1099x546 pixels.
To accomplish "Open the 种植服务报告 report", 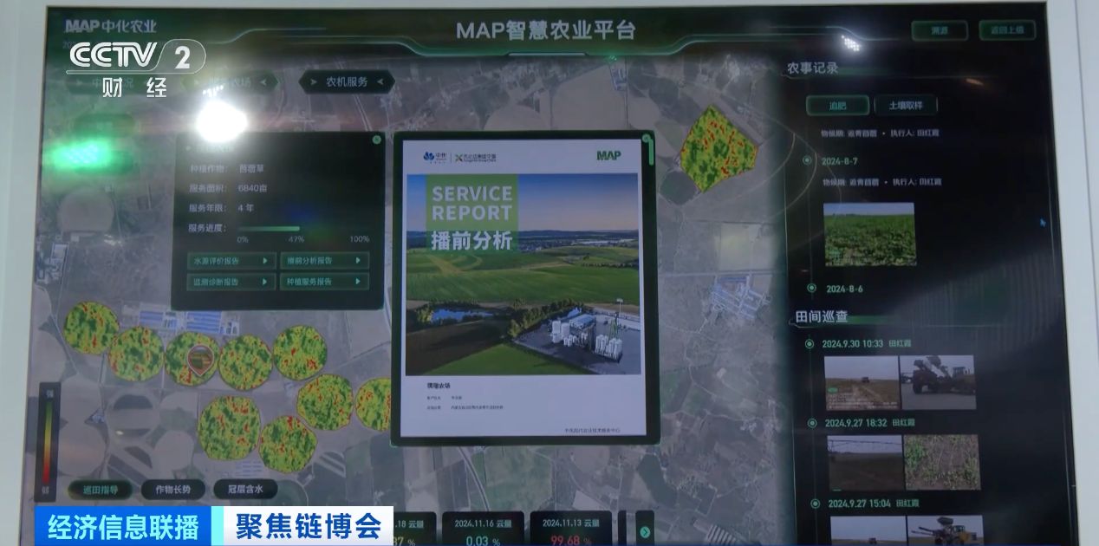I will coord(324,282).
